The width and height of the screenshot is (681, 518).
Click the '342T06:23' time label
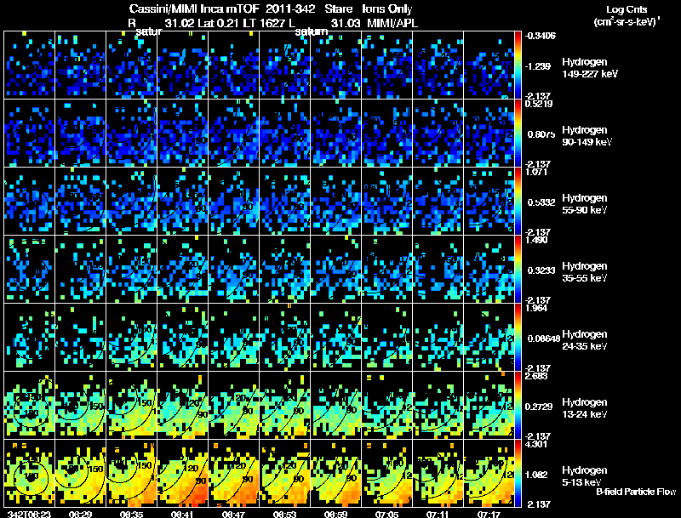point(29,514)
